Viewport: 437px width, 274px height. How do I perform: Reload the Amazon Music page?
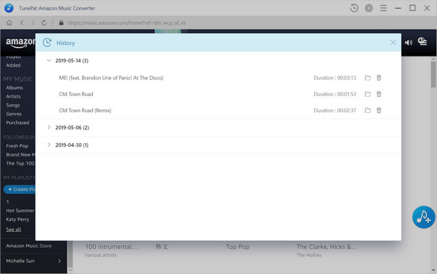click(44, 22)
